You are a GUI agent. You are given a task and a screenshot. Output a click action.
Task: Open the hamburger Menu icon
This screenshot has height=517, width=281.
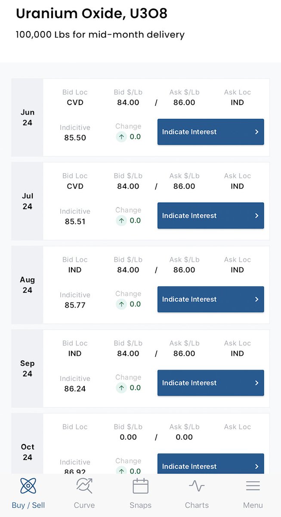click(253, 486)
